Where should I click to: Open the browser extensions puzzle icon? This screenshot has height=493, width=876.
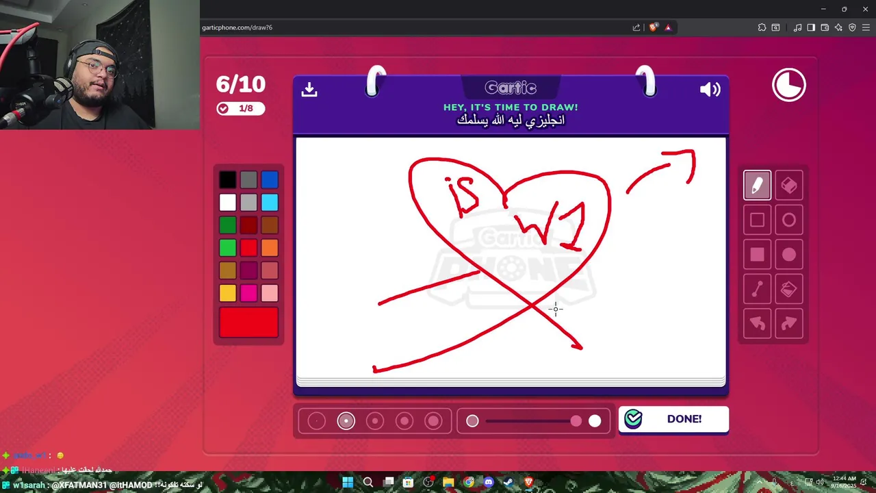click(762, 27)
